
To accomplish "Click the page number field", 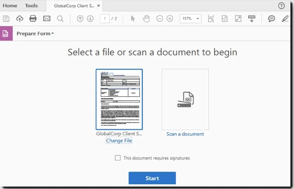I will click(105, 19).
